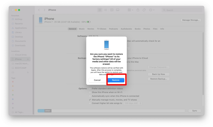
Task: Click the Other segment in storage bar
Action: pyautogui.click(x=48, y=111)
